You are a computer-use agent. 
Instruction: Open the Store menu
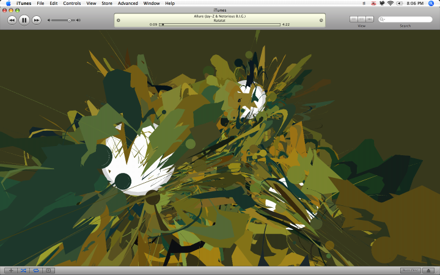pyautogui.click(x=107, y=4)
